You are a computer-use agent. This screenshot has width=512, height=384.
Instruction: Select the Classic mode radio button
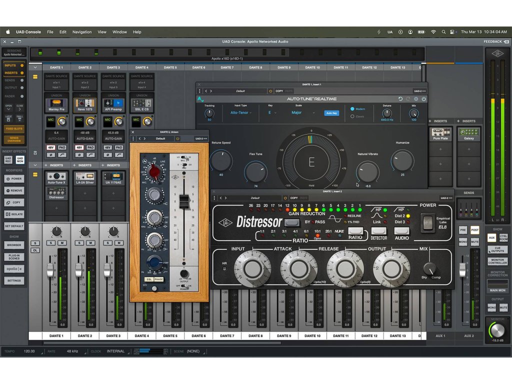[x=352, y=116]
